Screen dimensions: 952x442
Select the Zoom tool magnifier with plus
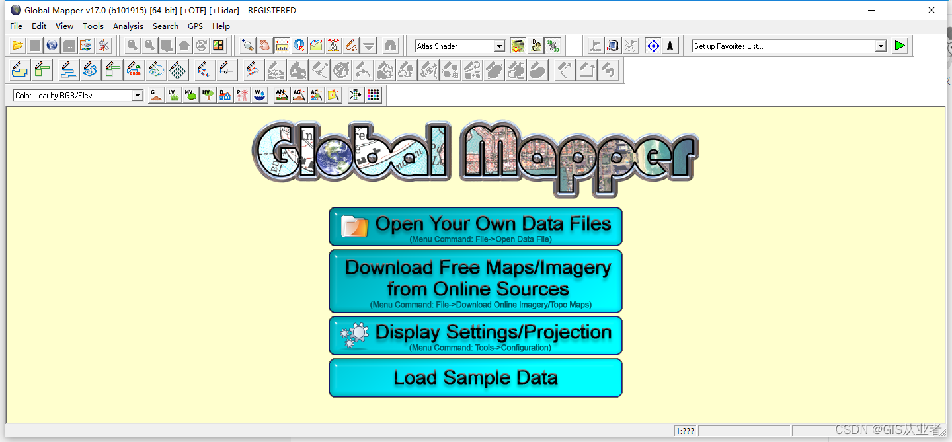point(248,46)
